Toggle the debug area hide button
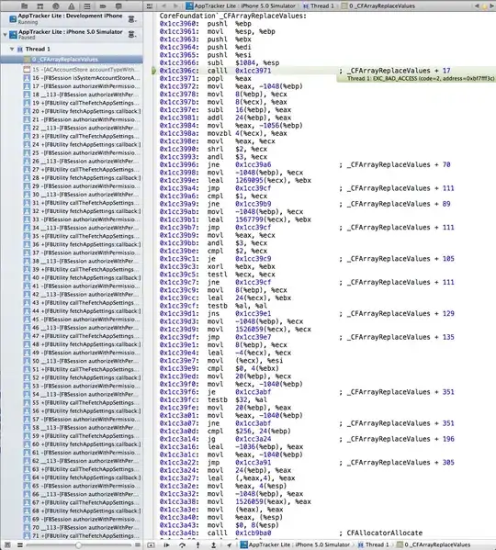496x550 pixels. (x=151, y=544)
